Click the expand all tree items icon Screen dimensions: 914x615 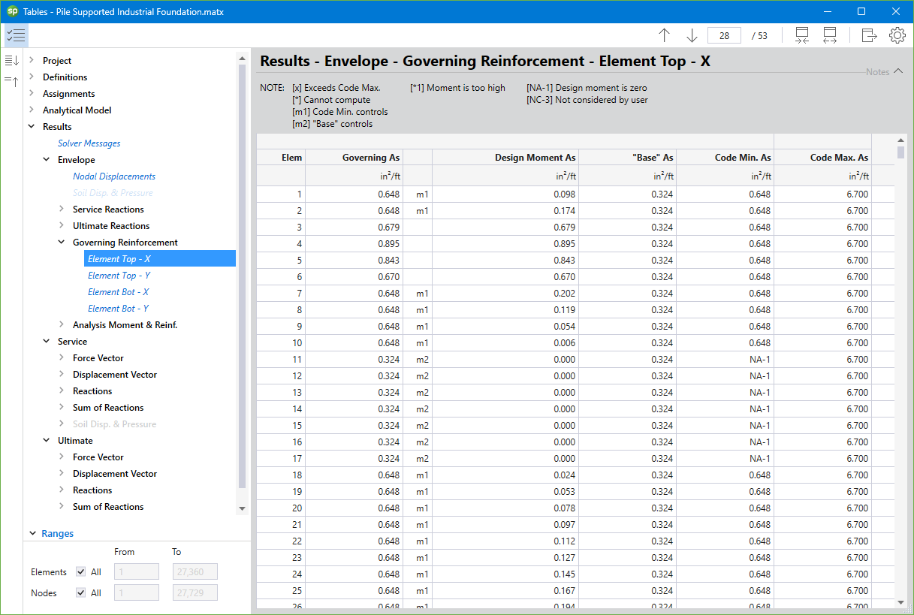point(11,61)
